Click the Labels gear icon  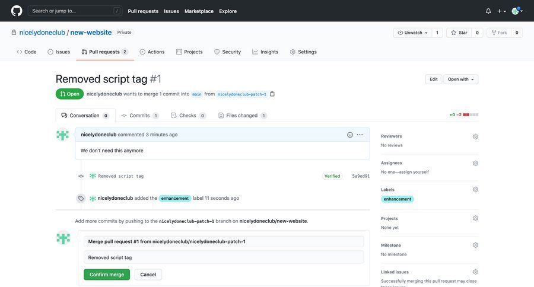point(475,190)
